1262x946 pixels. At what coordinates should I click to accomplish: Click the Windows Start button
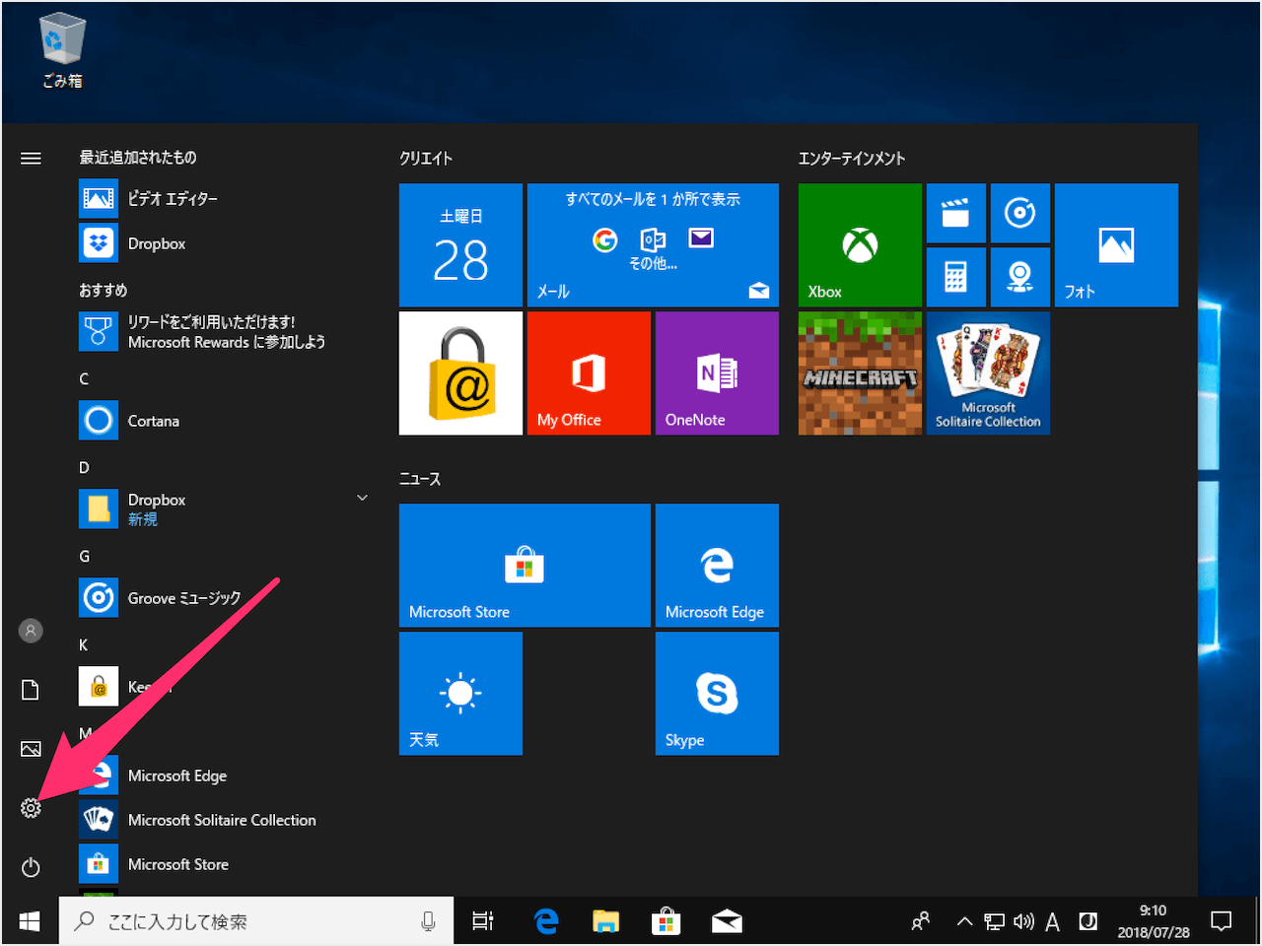(30, 921)
